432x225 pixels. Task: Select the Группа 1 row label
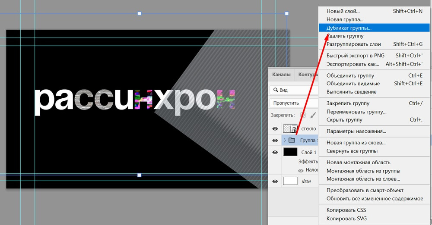(309, 140)
